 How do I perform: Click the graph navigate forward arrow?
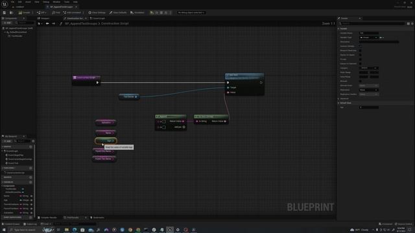point(53,23)
